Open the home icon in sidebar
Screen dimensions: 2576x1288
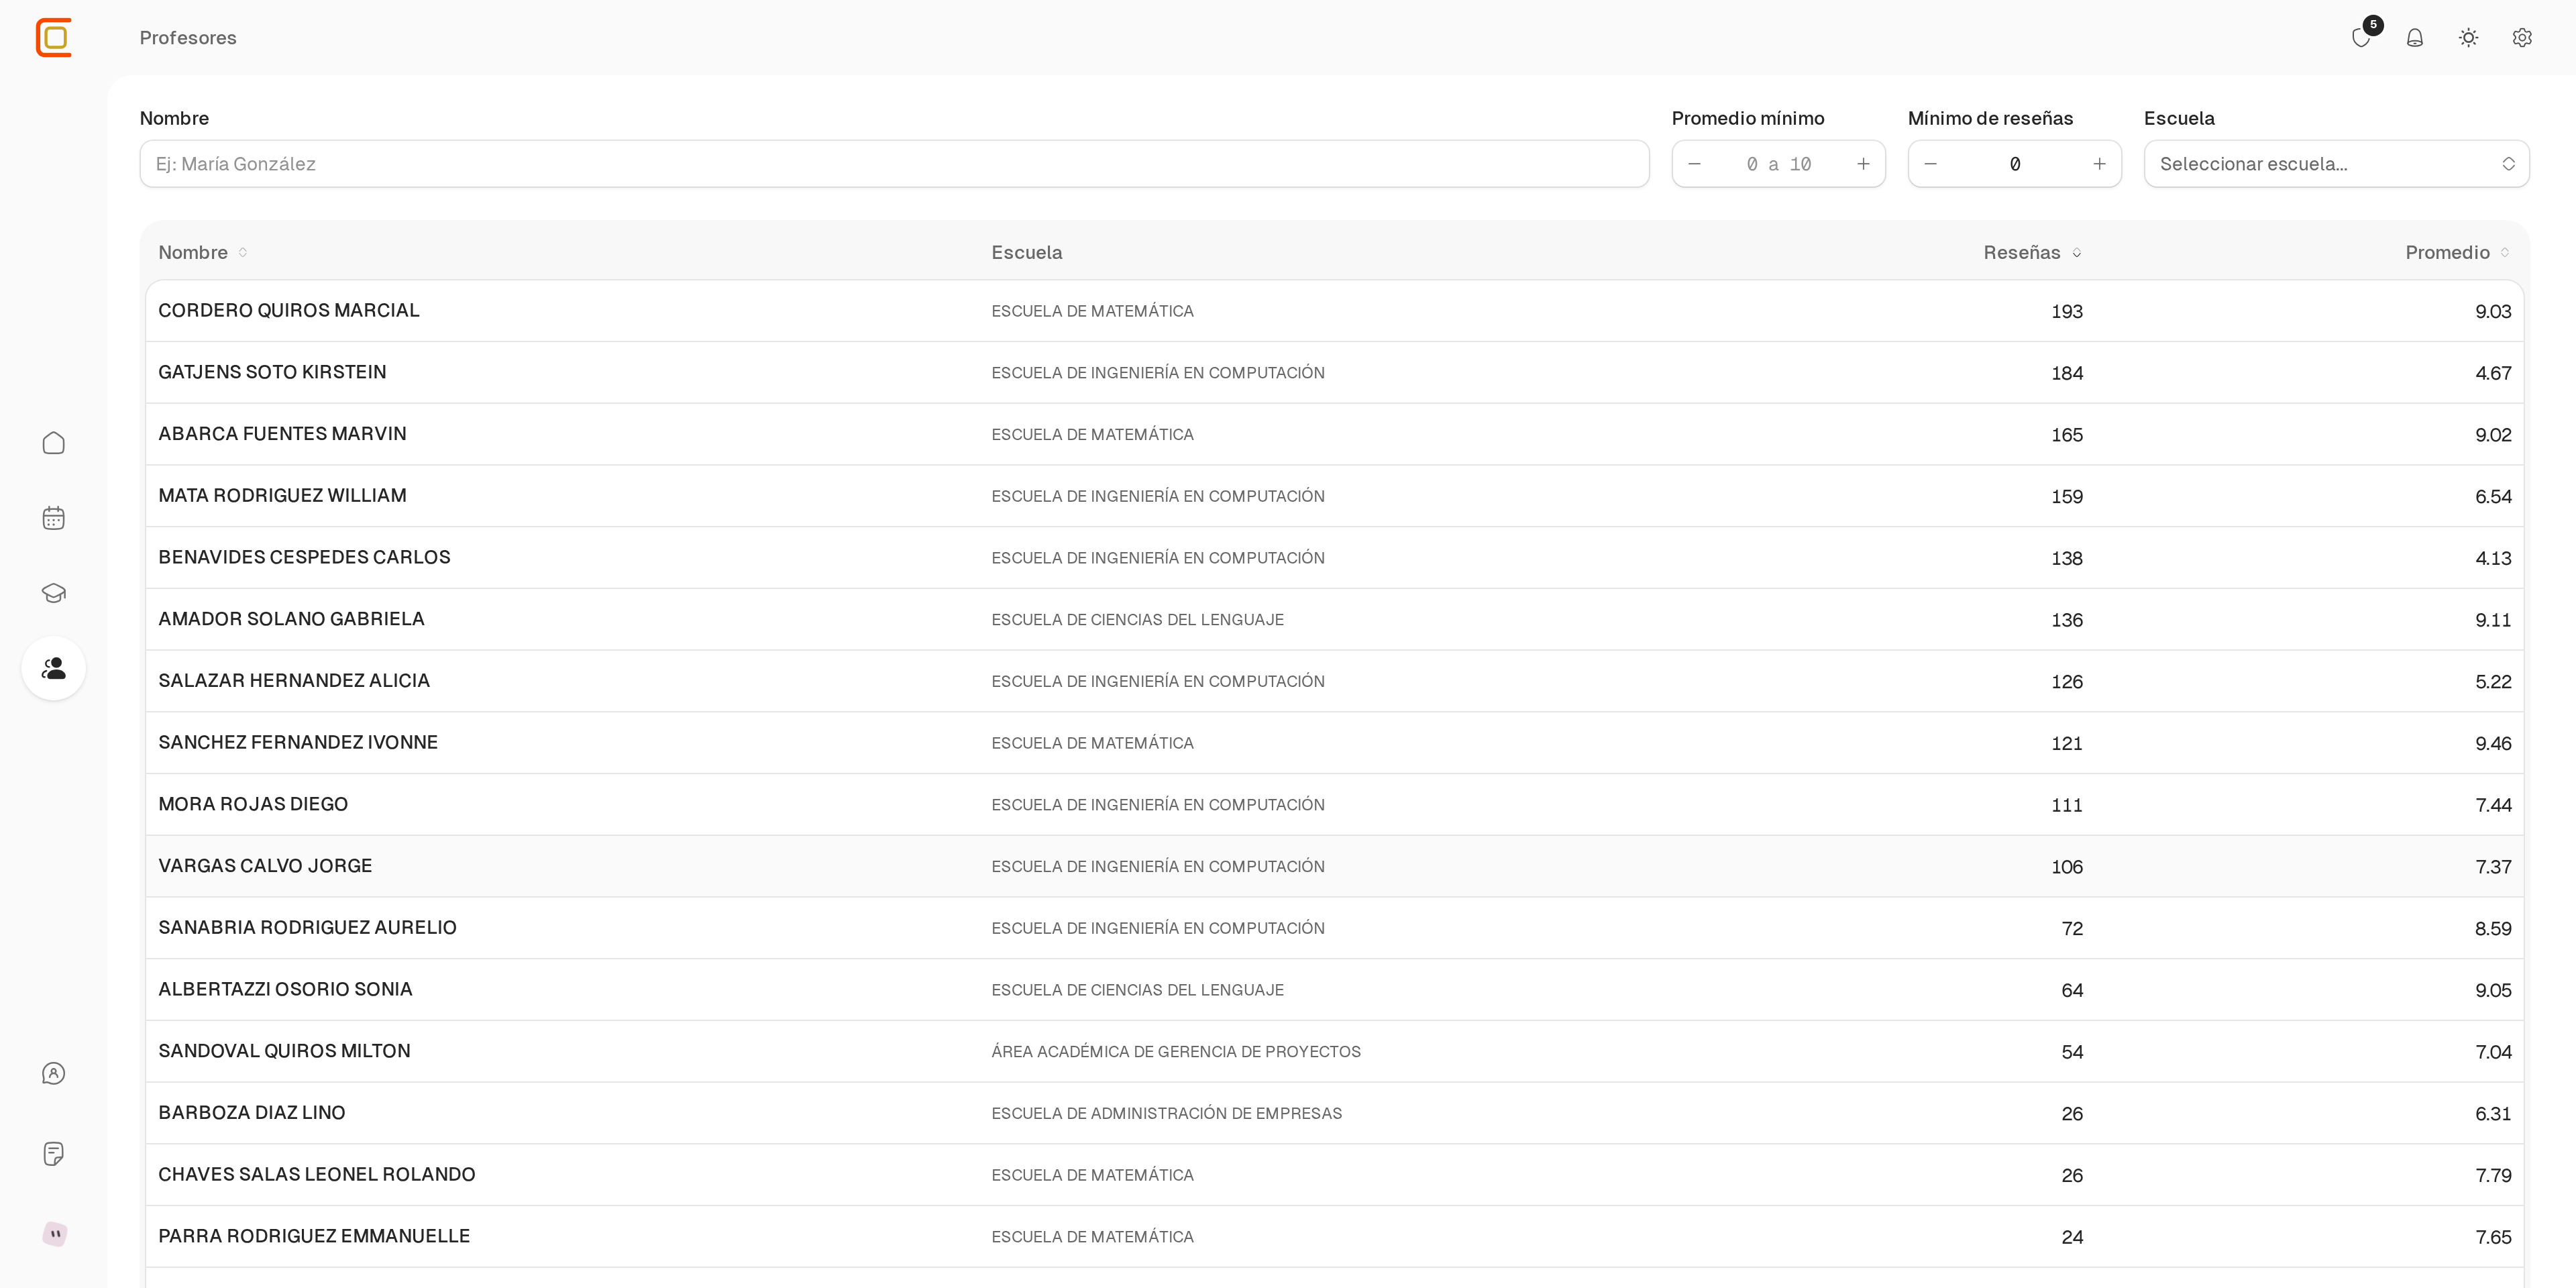coord(54,443)
